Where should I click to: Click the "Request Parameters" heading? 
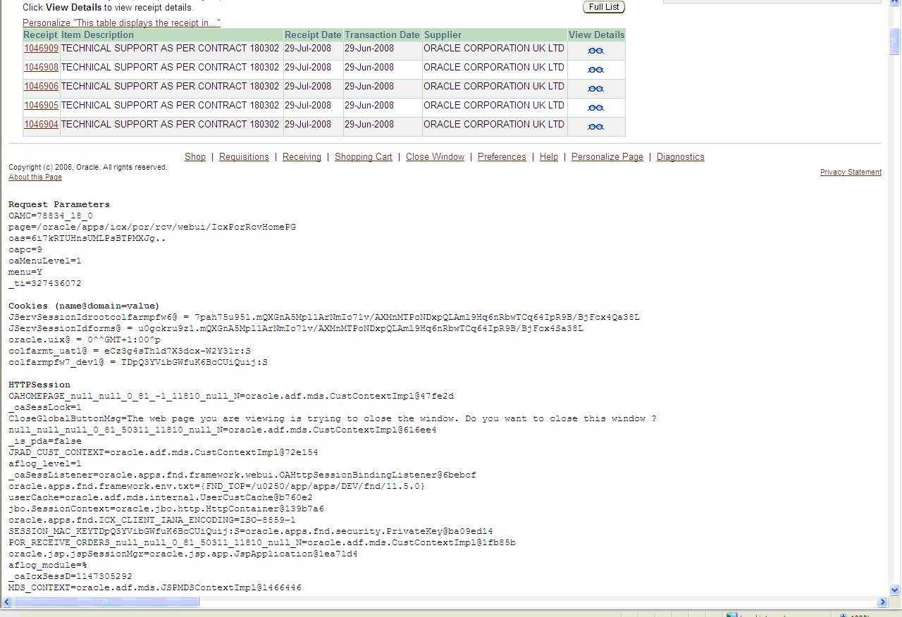coord(59,204)
